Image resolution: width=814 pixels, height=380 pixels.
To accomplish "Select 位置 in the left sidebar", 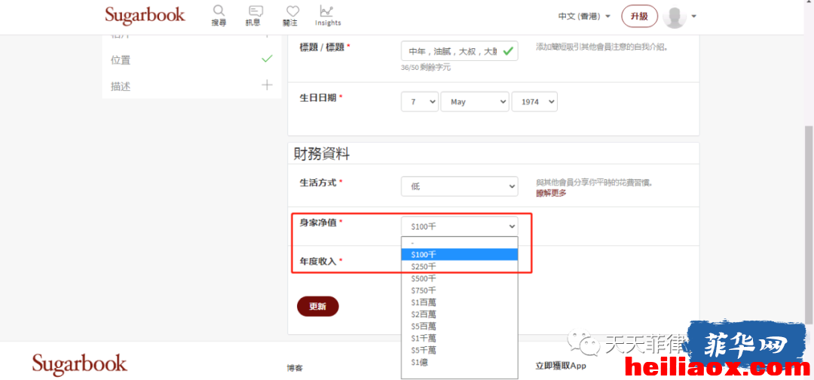I will 121,60.
